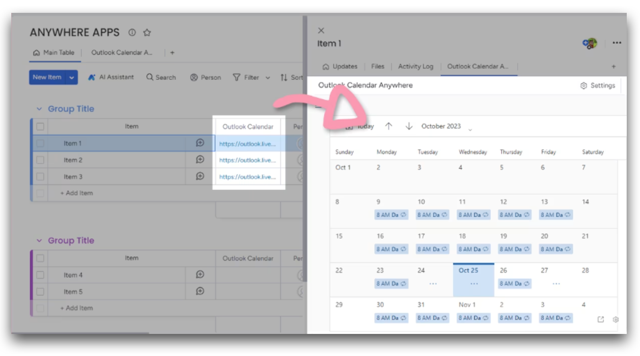
Task: Add a new board view with plus icon
Action: [172, 53]
